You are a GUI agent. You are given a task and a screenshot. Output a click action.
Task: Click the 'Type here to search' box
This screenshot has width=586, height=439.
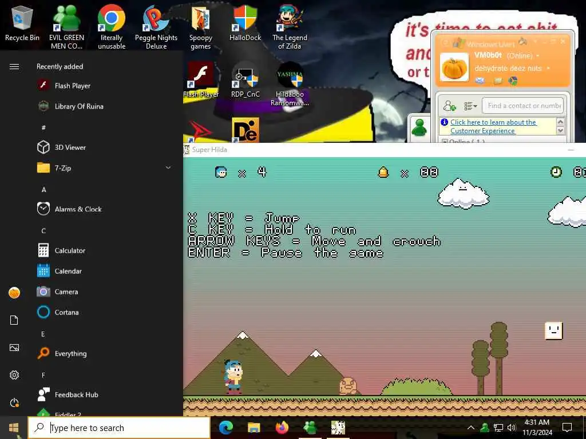tap(119, 428)
